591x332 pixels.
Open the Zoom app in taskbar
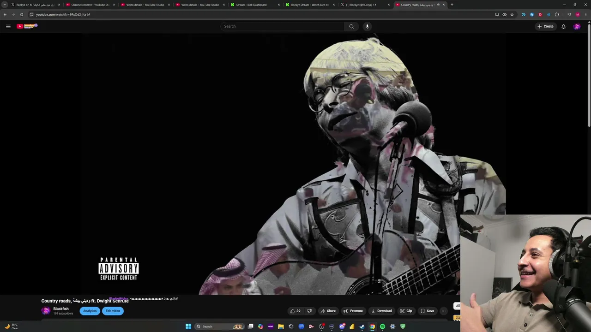pos(301,326)
